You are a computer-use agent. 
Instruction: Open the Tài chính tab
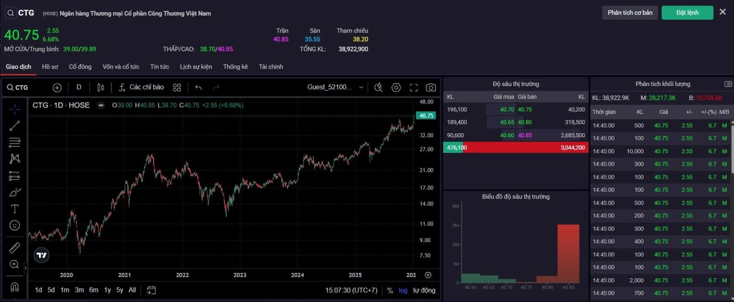click(271, 67)
